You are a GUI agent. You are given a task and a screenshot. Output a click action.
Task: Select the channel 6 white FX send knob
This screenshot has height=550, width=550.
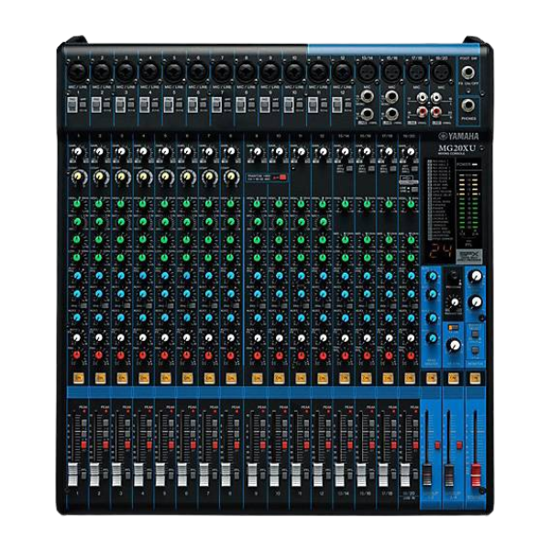click(x=187, y=337)
